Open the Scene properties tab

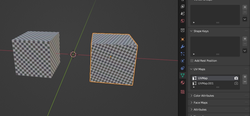(183, 13)
